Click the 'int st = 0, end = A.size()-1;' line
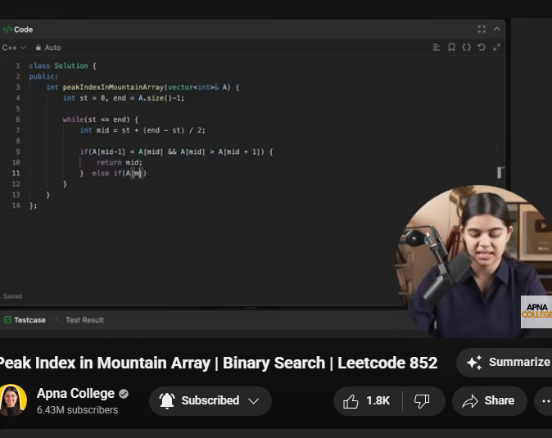Screen dimensions: 552x438 pos(124,98)
